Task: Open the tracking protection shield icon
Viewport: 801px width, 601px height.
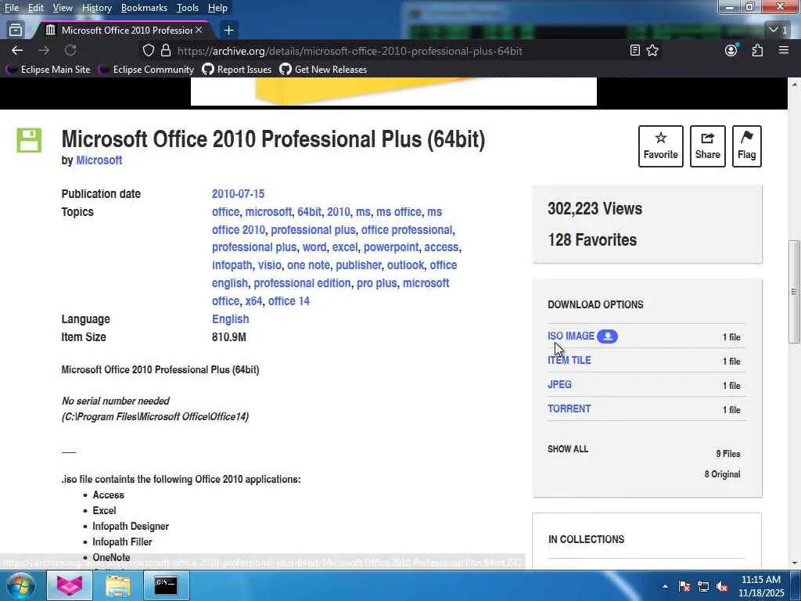Action: pos(148,51)
